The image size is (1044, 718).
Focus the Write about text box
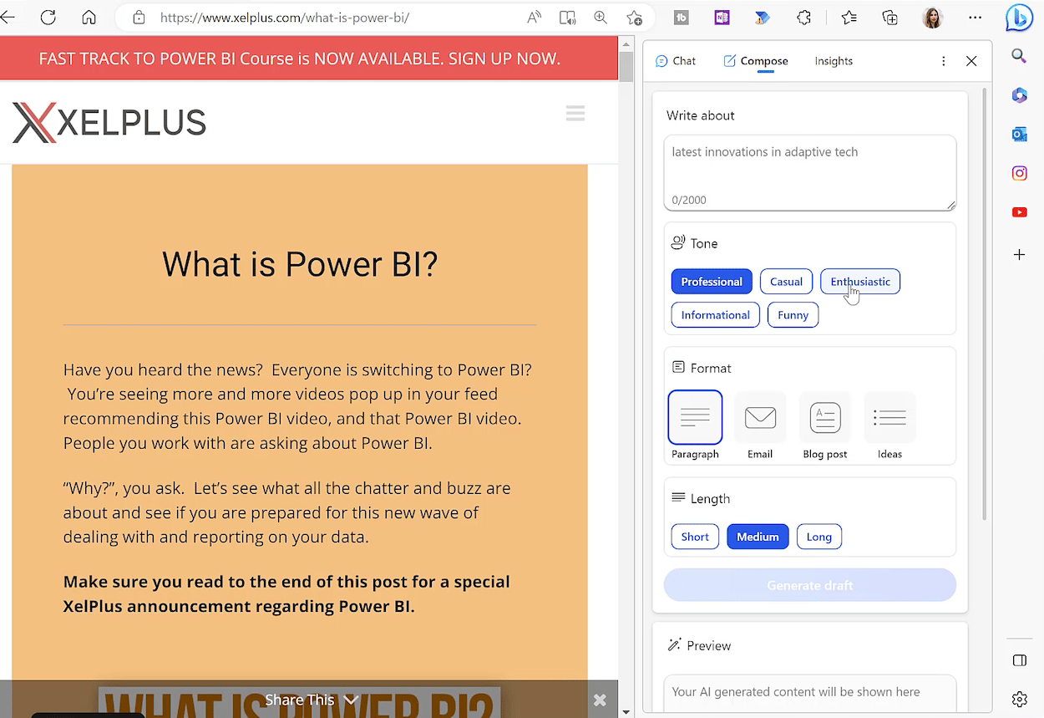(809, 172)
